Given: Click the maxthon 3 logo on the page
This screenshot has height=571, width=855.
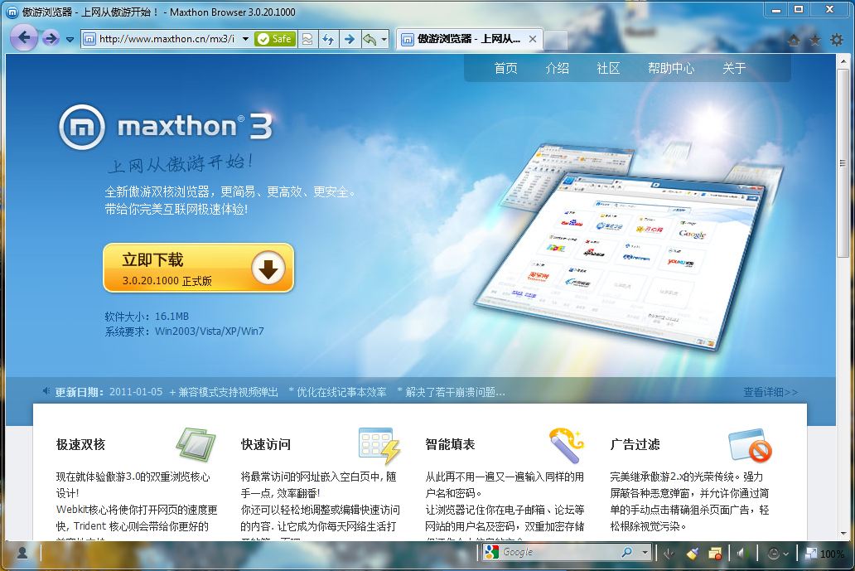Looking at the screenshot, I should [x=166, y=127].
